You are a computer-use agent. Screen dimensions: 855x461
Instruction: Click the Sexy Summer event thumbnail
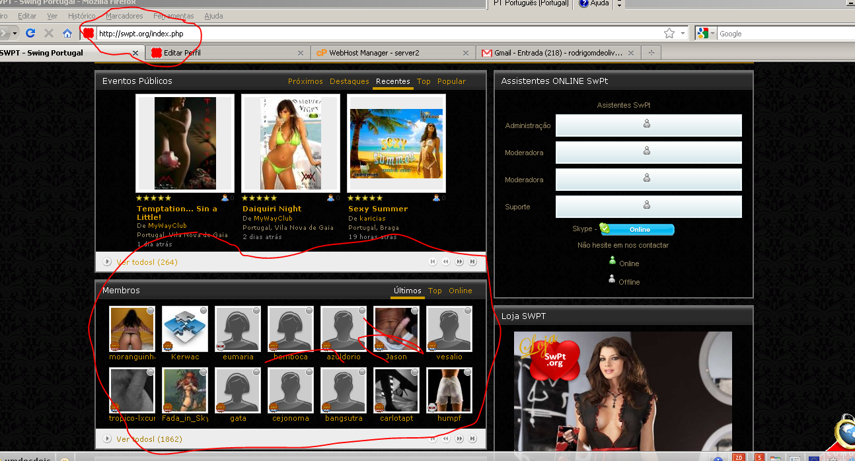coord(396,143)
